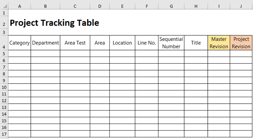The height and width of the screenshot is (139, 253).
Task: Click the Line No. header cell
Action: (x=147, y=43)
